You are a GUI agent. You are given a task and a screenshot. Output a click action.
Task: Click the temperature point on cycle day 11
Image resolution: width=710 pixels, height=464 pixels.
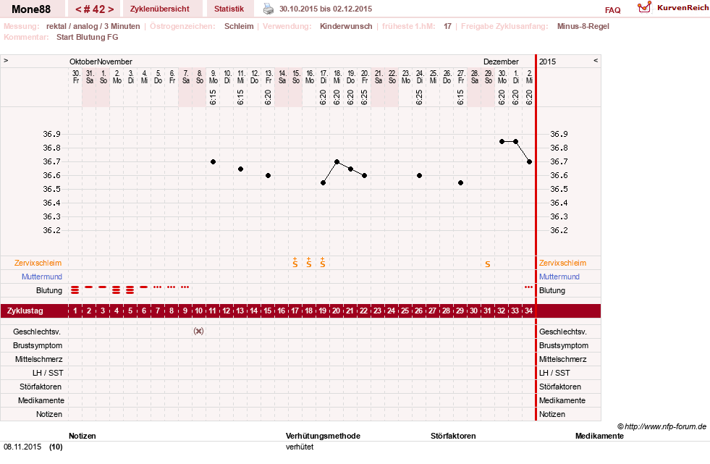coord(213,161)
